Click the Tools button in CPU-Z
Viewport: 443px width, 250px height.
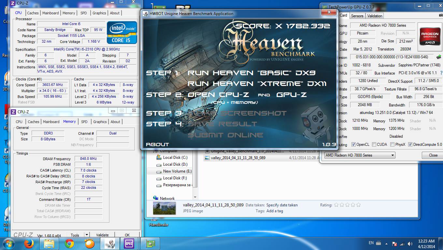point(75,235)
